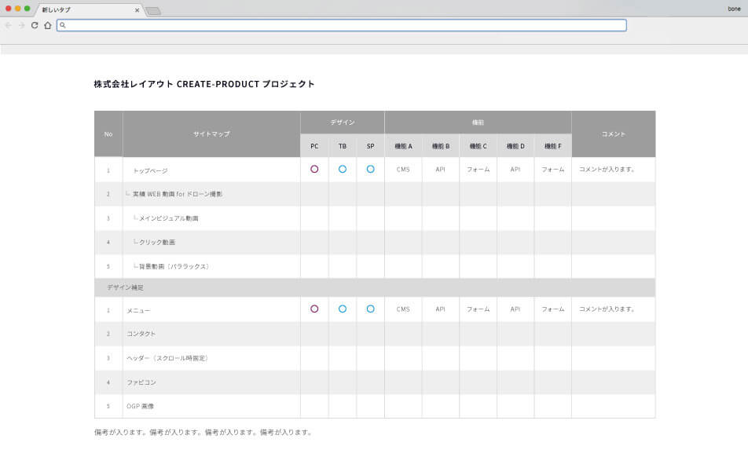The width and height of the screenshot is (748, 468).
Task: Click the purple PC circle in トップページ row
Action: pos(314,169)
